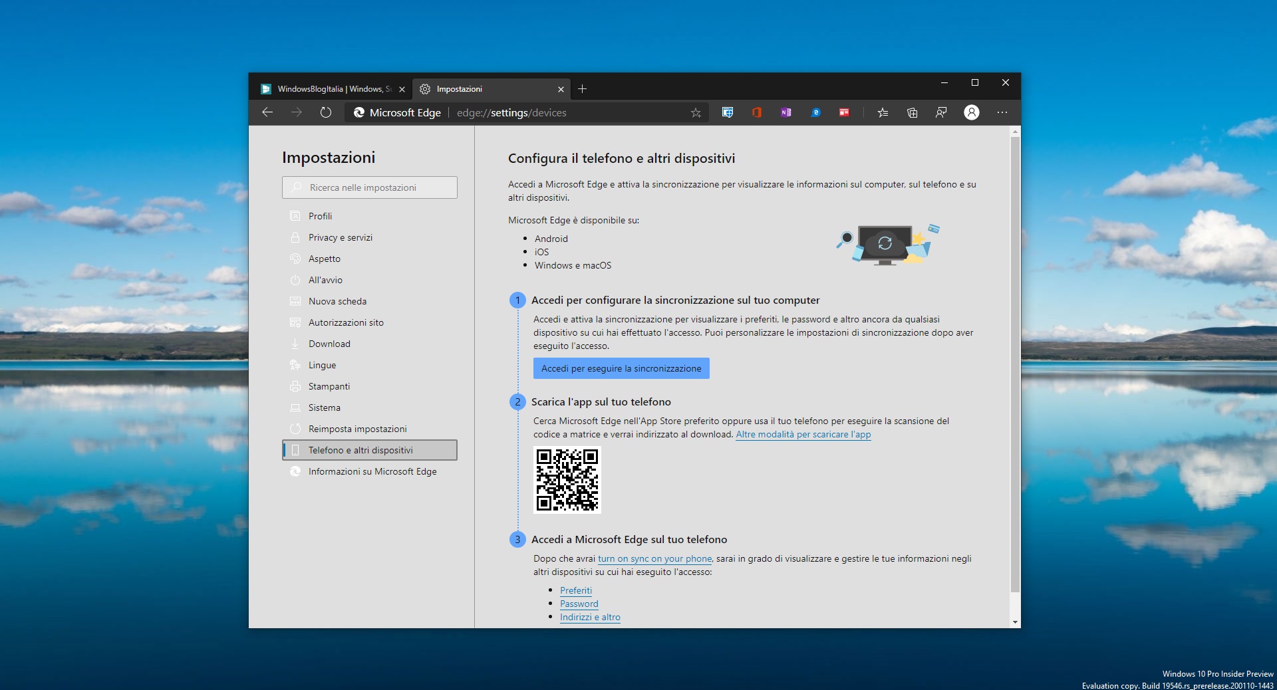Open the Sistema settings section
The height and width of the screenshot is (690, 1277).
[x=370, y=407]
